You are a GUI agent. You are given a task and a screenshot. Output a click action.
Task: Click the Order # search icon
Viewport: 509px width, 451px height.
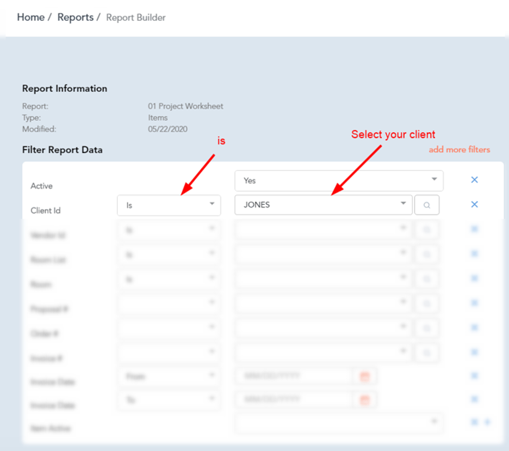[426, 328]
